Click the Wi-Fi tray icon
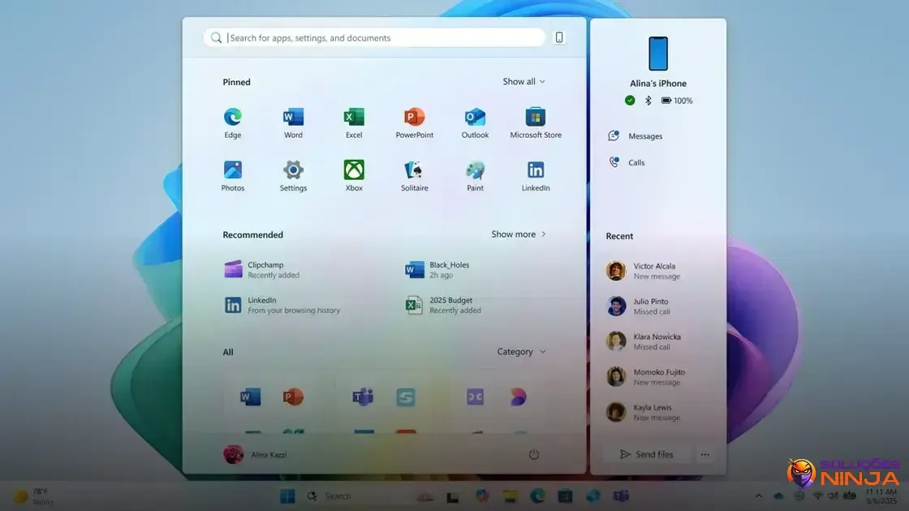 [818, 496]
